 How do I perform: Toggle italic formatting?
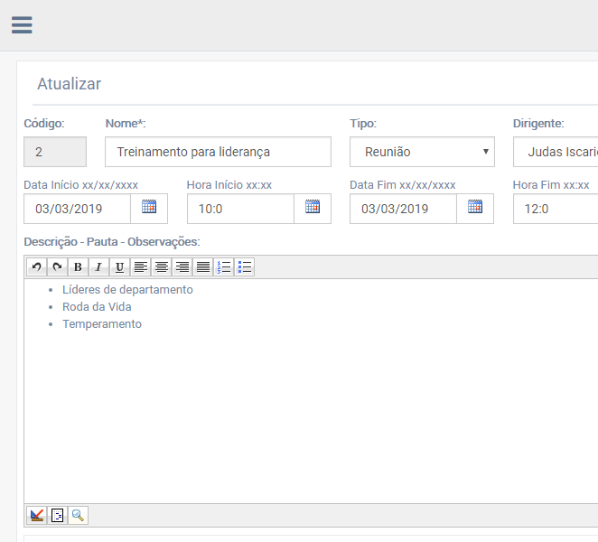pos(98,267)
